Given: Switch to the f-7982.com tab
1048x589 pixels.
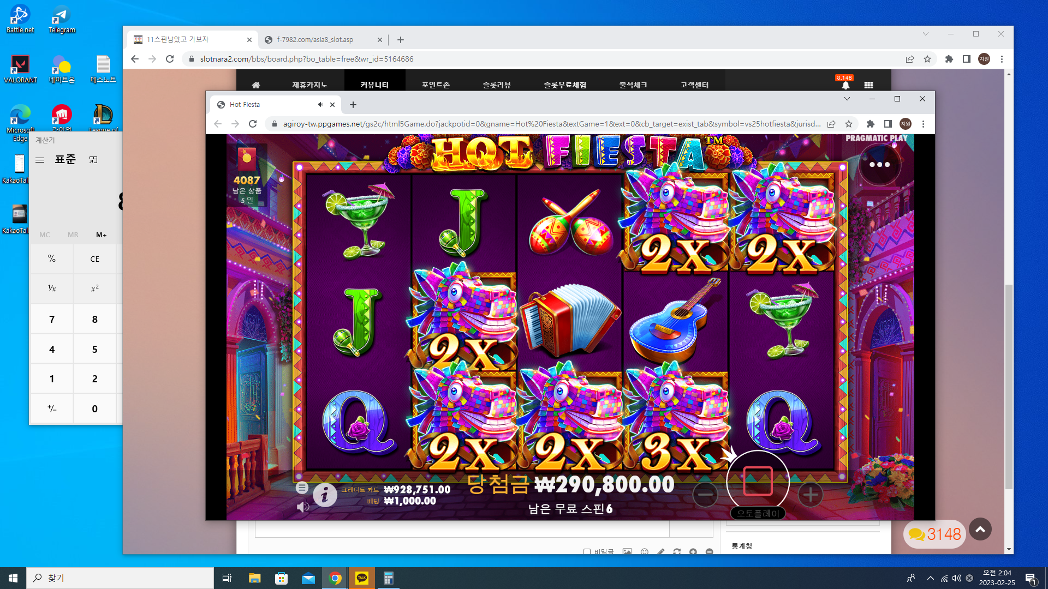Looking at the screenshot, I should tap(322, 40).
